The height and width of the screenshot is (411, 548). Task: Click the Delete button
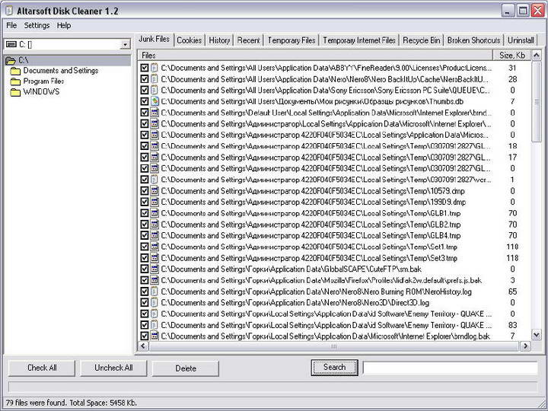(x=186, y=368)
